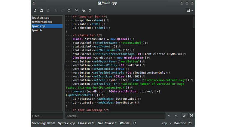Viewport: 226px width, 127px height.
Task: Jump to previous search match arrow
Action: point(176,116)
